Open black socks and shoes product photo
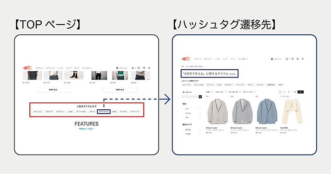331x174 pixels. point(74,75)
